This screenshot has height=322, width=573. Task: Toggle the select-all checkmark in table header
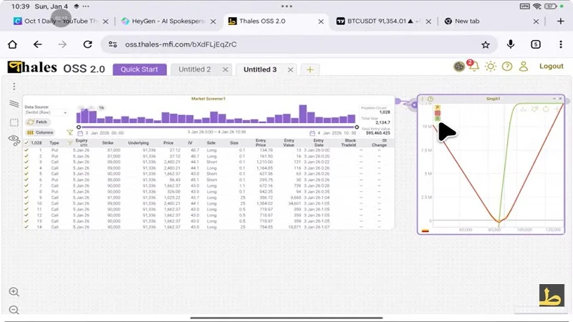click(x=27, y=143)
